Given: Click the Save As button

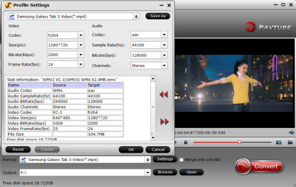Looking at the screenshot, I should (158, 16).
